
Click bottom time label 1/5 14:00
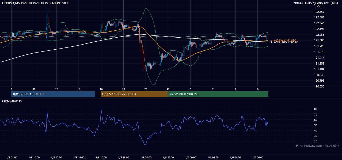(79, 157)
